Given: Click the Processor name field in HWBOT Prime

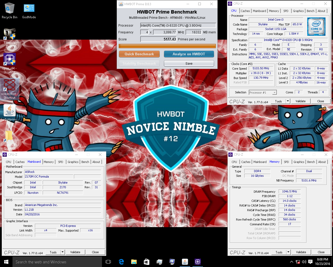Looking at the screenshot, I should click(178, 25).
